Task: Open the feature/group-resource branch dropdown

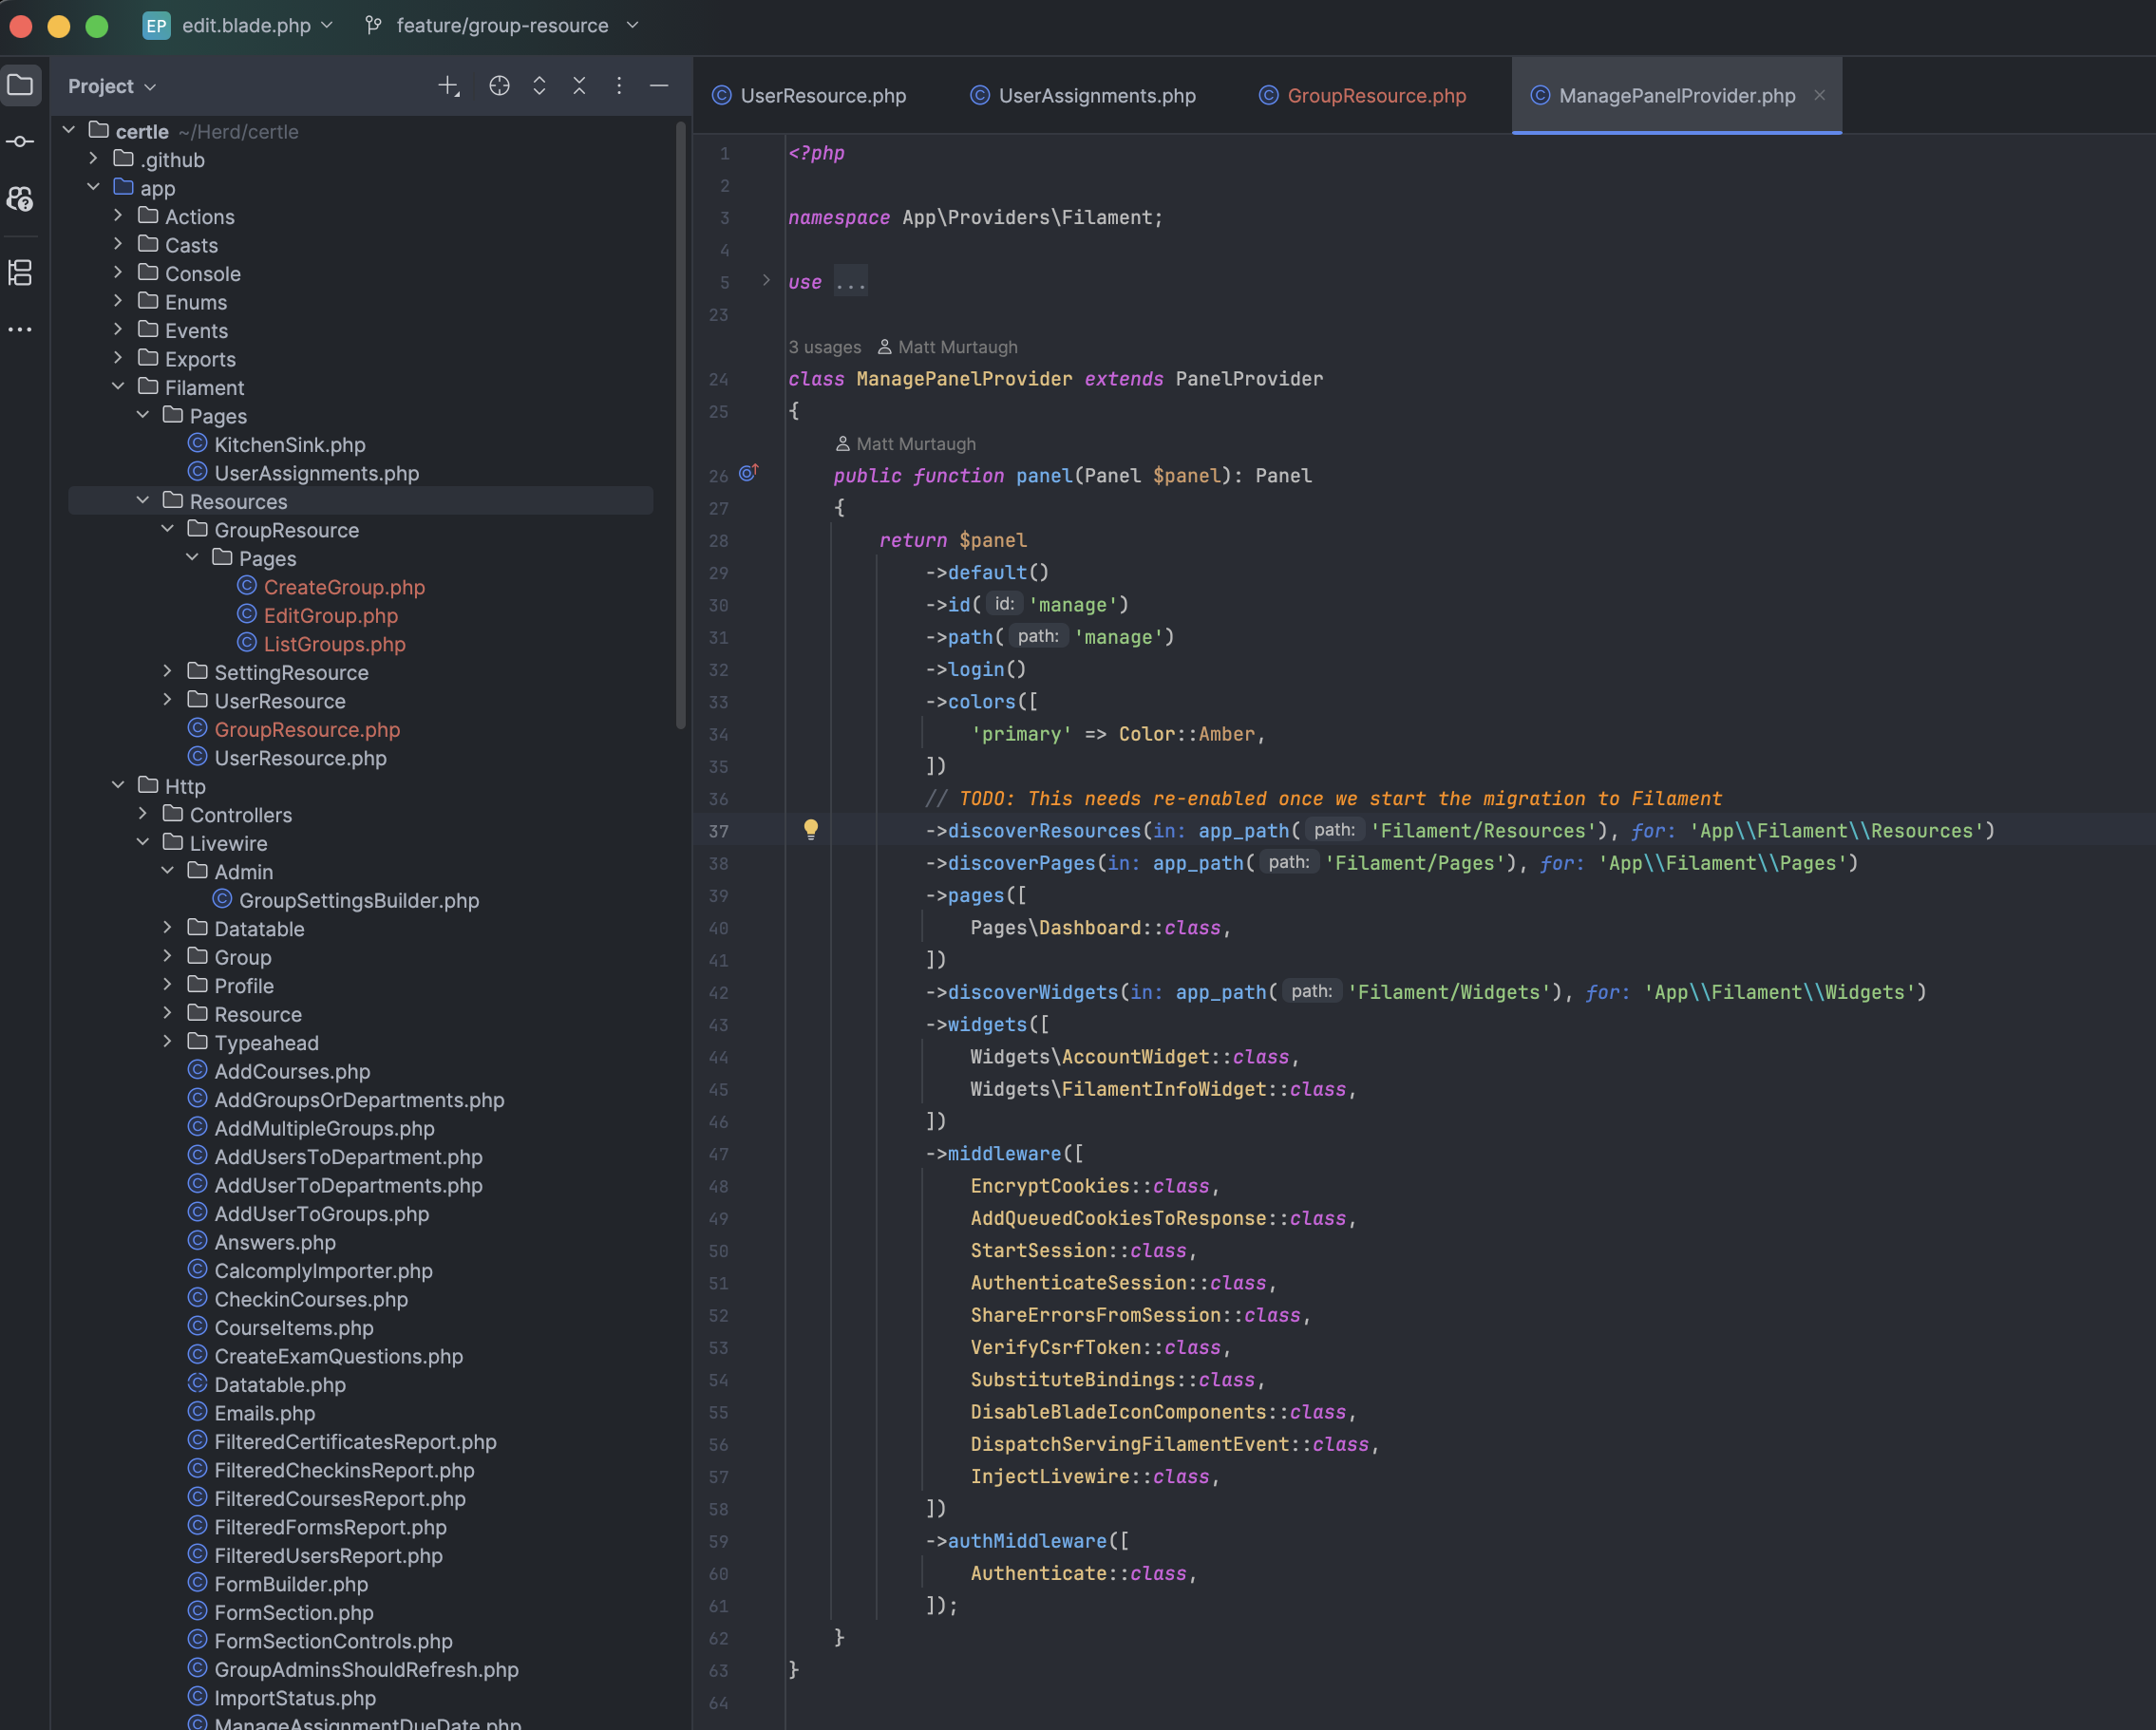Action: pyautogui.click(x=502, y=25)
